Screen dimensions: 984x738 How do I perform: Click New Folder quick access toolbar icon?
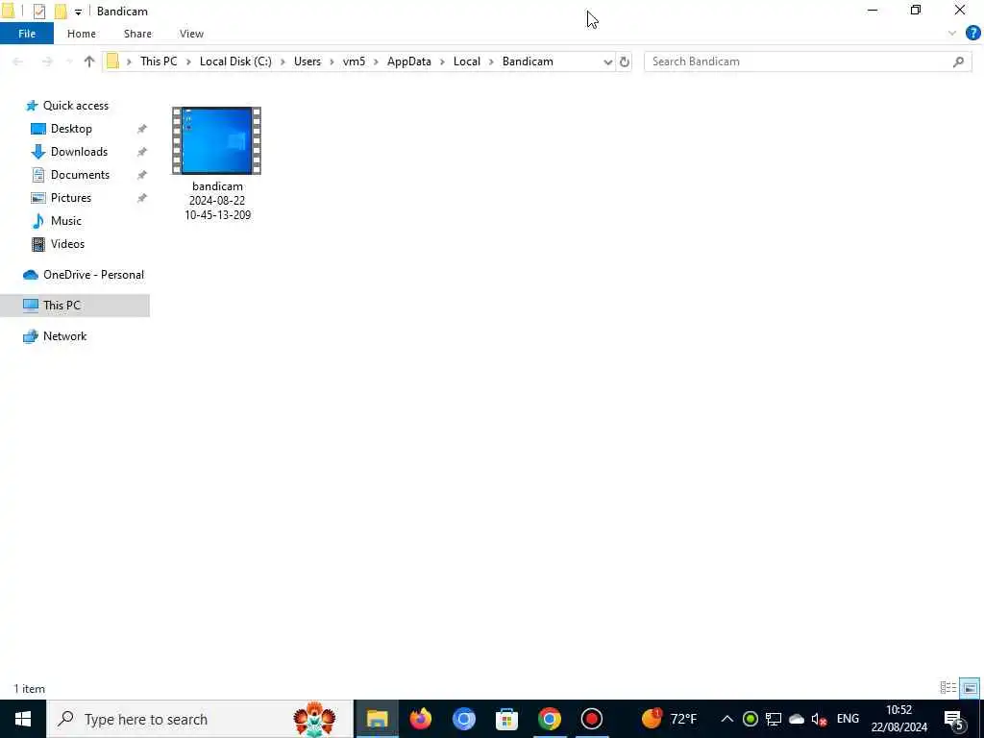61,11
